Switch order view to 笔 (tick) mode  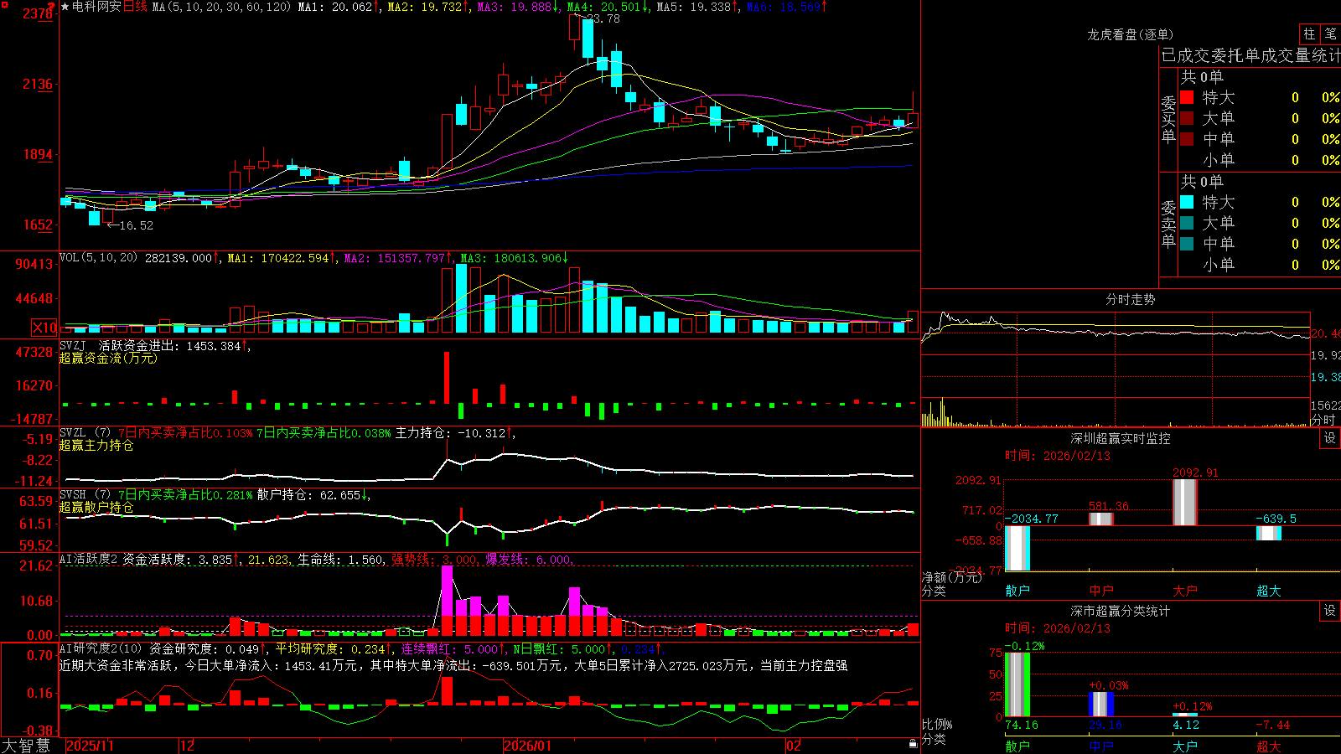1330,34
